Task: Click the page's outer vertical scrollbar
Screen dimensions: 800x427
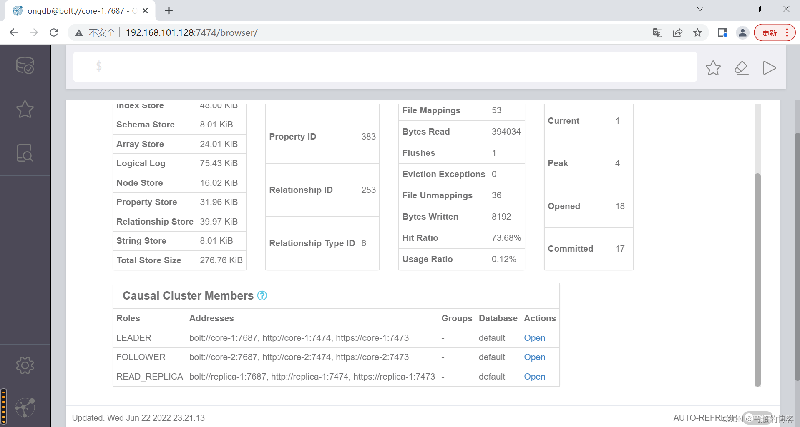Action: click(x=797, y=256)
